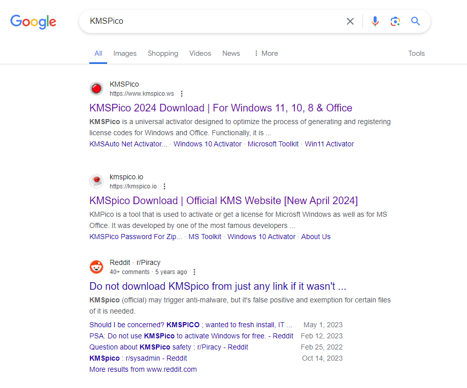Open "PSA: Do not use KMSPico" Reddit link
The width and height of the screenshot is (467, 388).
[x=191, y=336]
